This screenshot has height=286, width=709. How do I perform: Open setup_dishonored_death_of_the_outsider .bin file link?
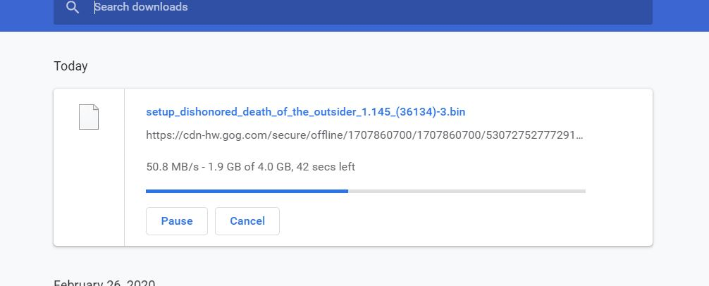pyautogui.click(x=305, y=111)
